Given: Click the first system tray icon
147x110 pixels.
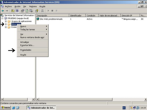Looking at the screenshot, I should tap(131, 108).
